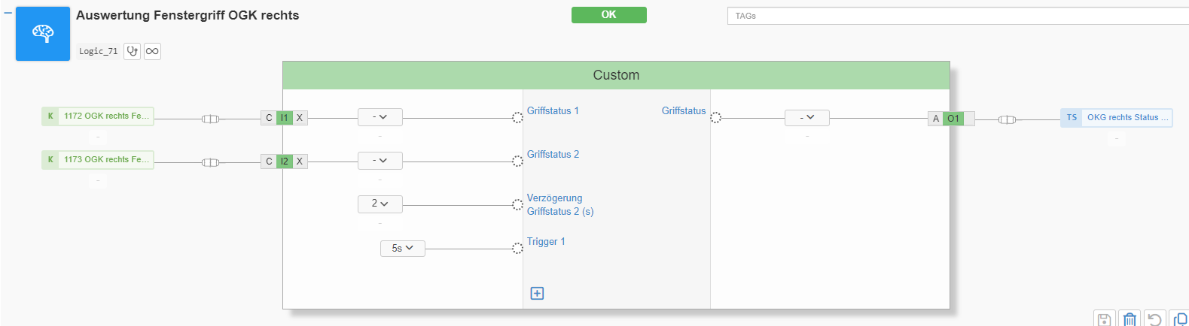Expand the Trigger 1 5s dropdown

[x=402, y=248]
